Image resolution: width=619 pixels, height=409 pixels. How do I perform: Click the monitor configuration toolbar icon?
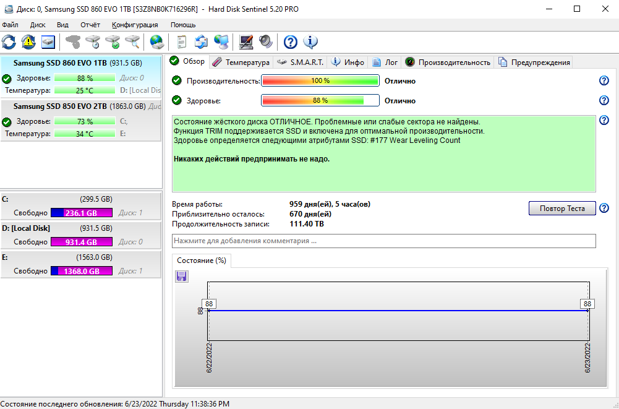click(x=246, y=41)
